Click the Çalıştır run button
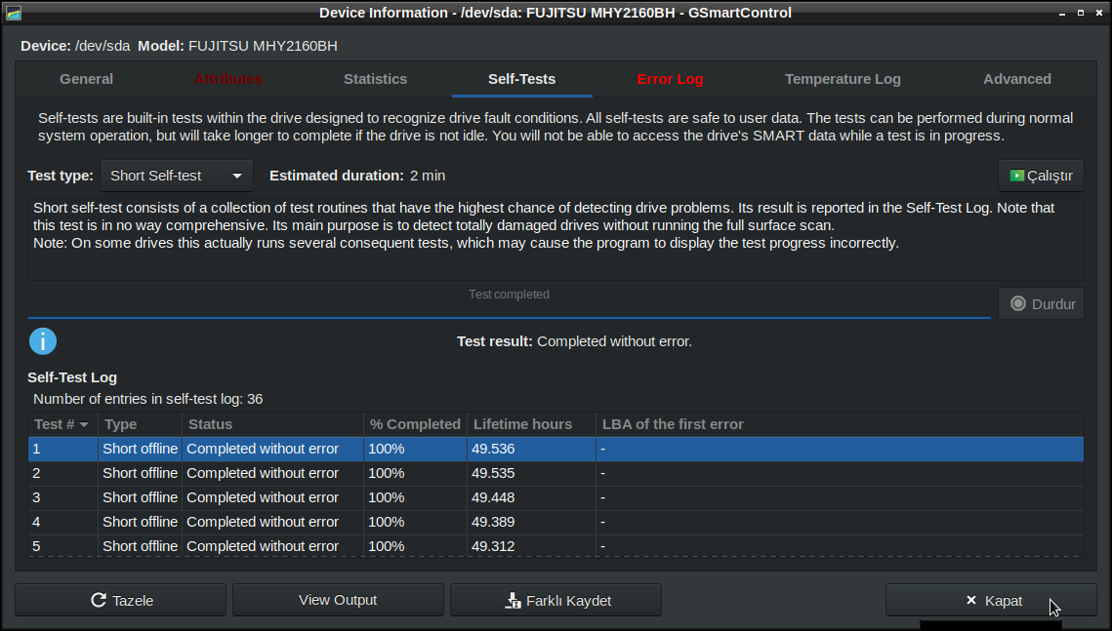The image size is (1112, 631). (1041, 176)
